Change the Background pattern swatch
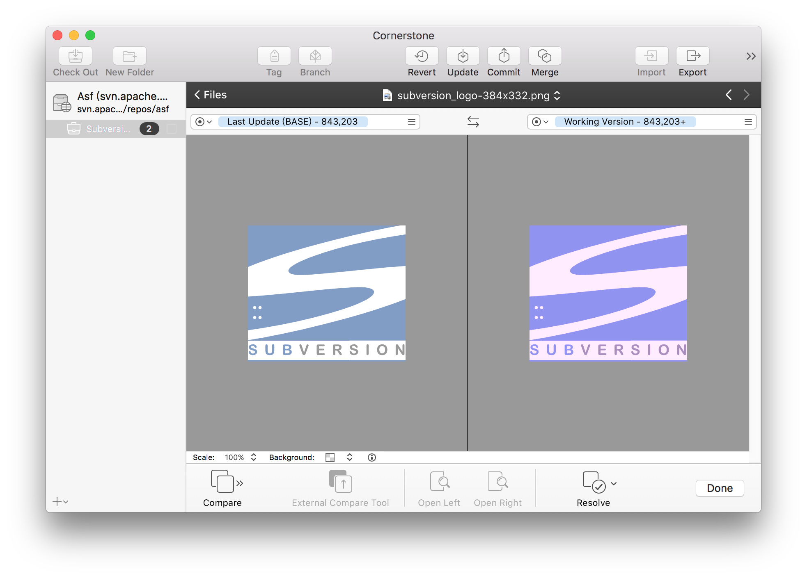 point(330,457)
